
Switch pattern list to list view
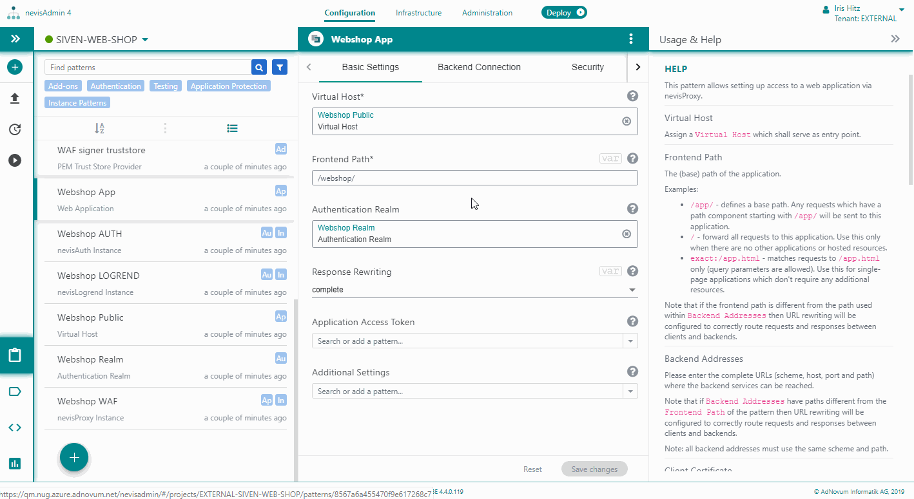tap(233, 129)
